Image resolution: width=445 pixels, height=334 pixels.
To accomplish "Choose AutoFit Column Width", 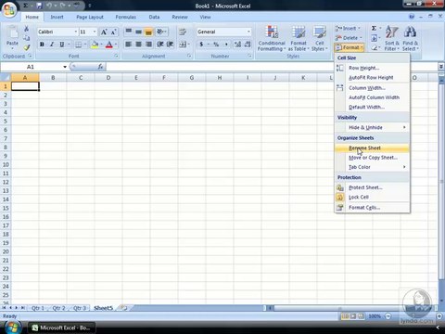I will click(372, 97).
